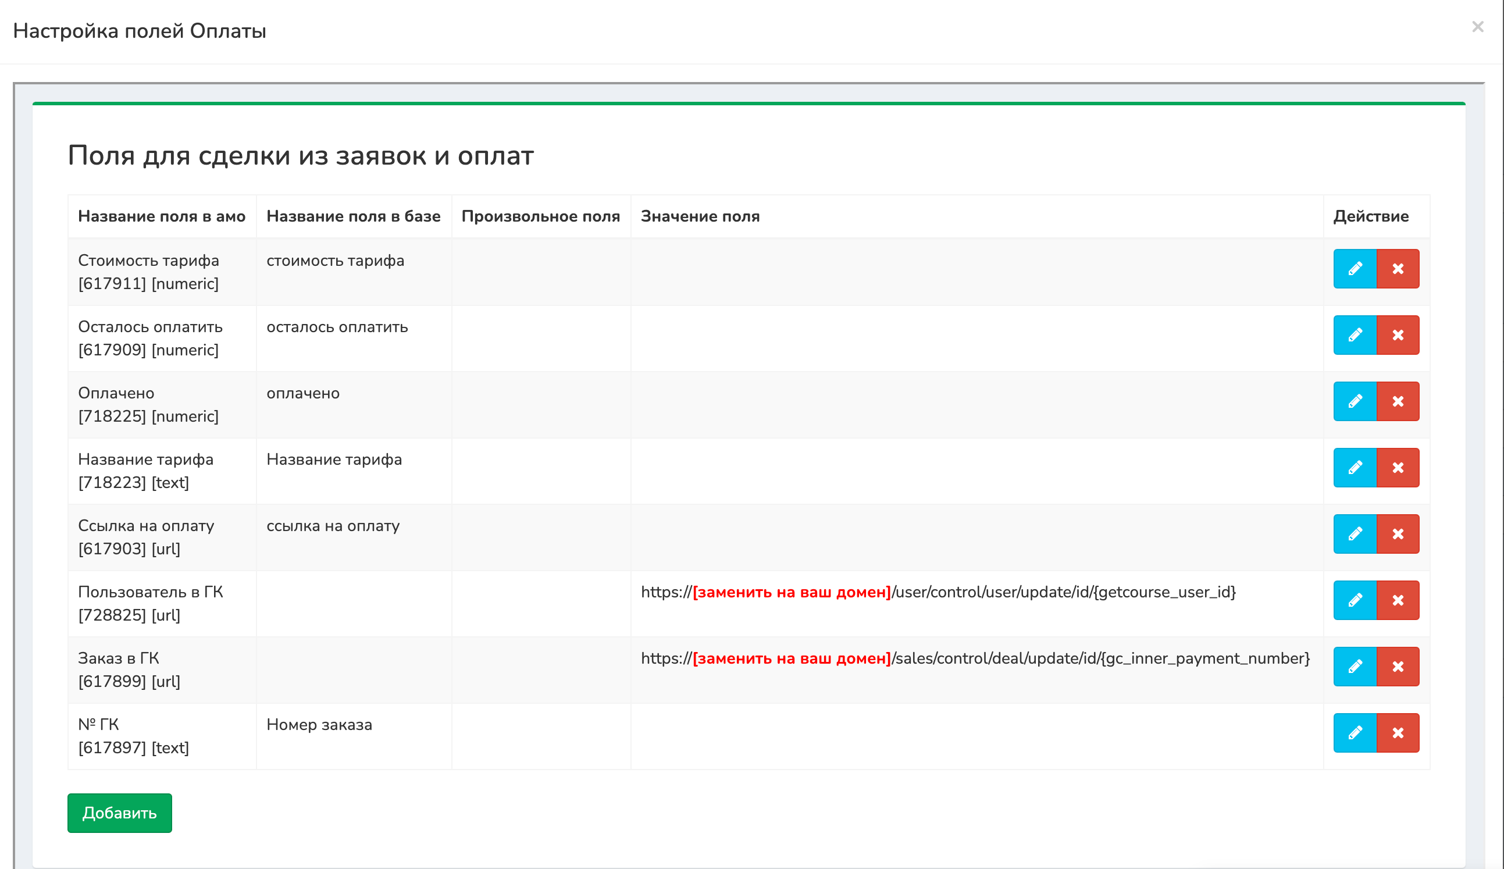
Task: Edit the Стоимость тарифа field row
Action: point(1355,269)
